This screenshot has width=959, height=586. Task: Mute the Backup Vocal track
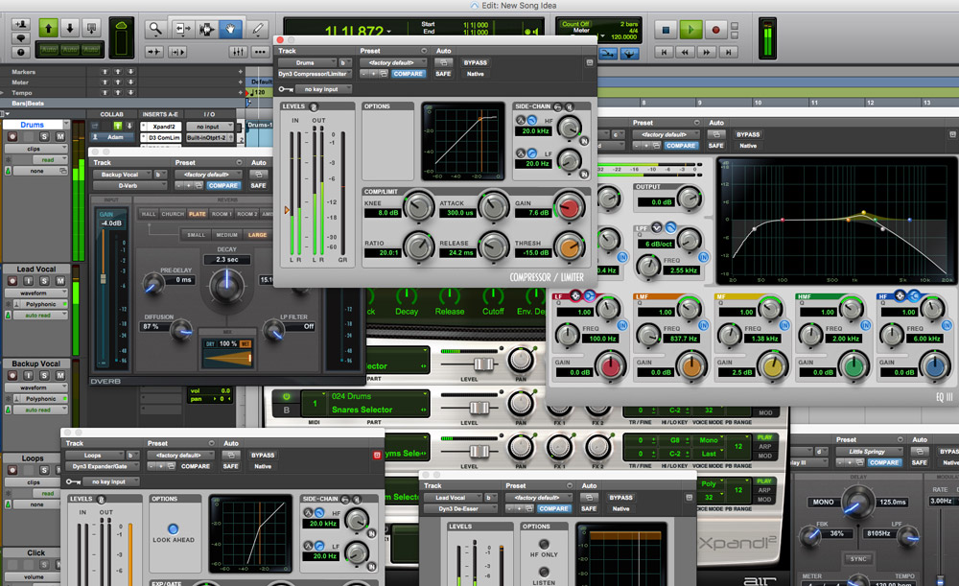coord(59,375)
